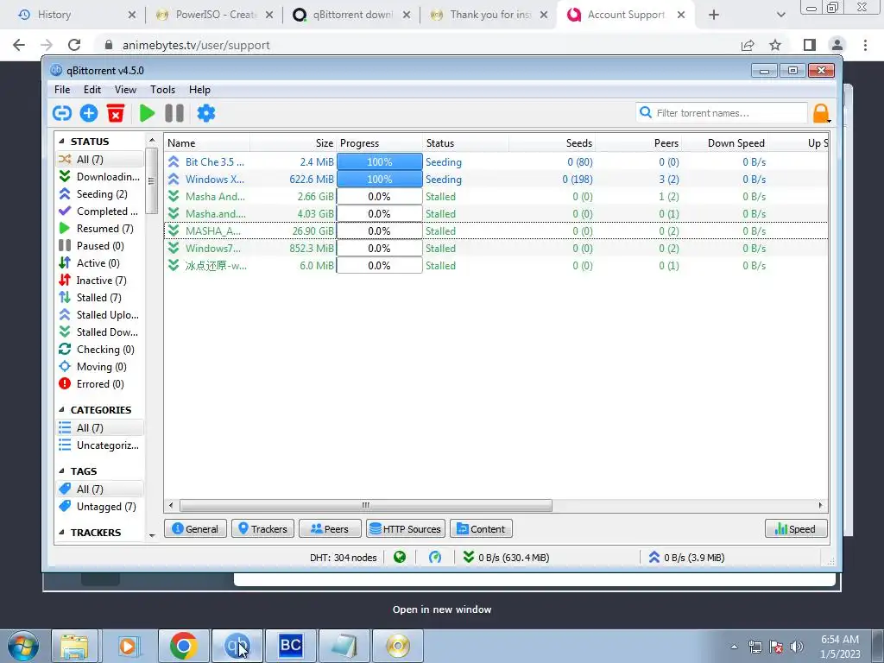Open the Speed graph button
Viewport: 884px width, 663px height.
796,529
